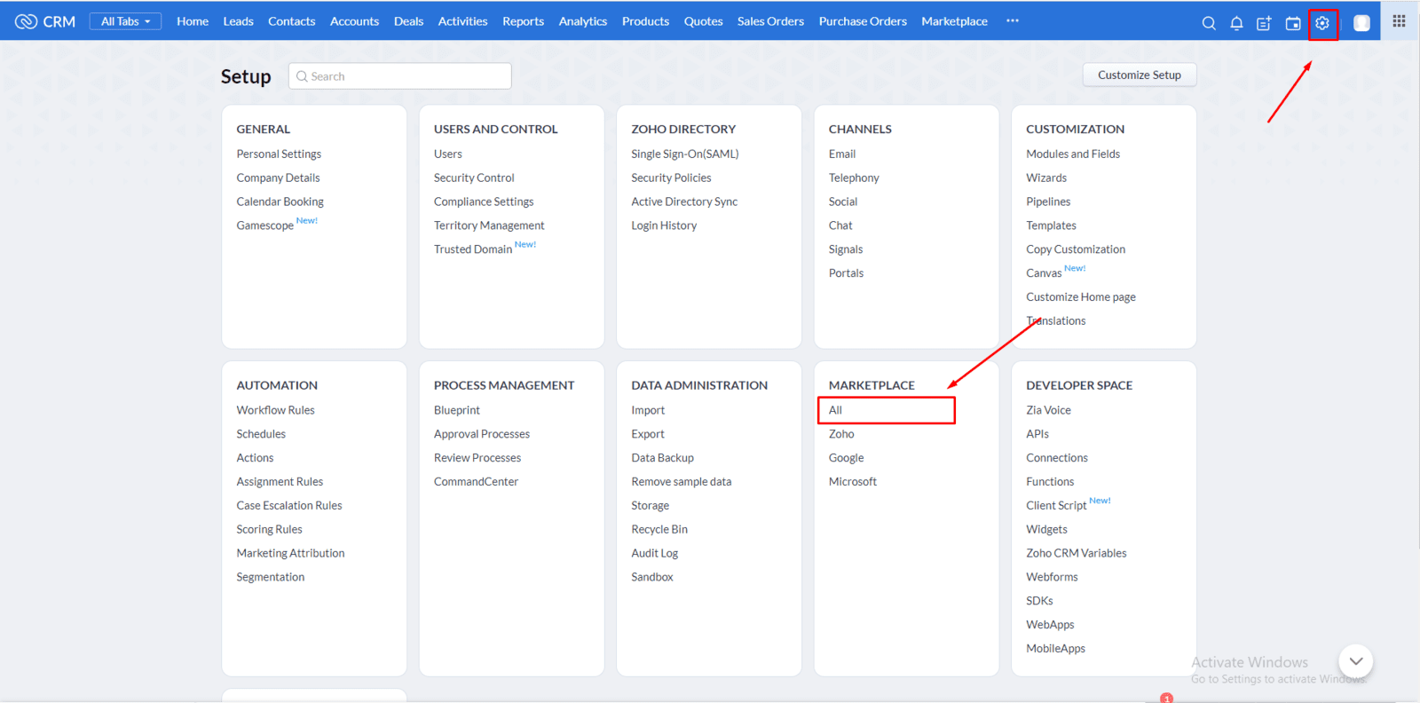This screenshot has width=1420, height=703.
Task: Show more modules via ellipsis menu
Action: [x=1013, y=20]
